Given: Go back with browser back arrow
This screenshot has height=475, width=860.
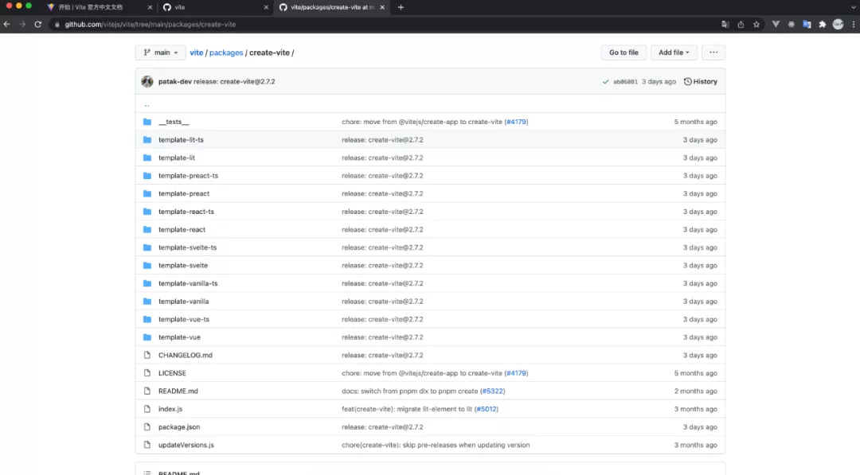Looking at the screenshot, I should (x=7, y=24).
